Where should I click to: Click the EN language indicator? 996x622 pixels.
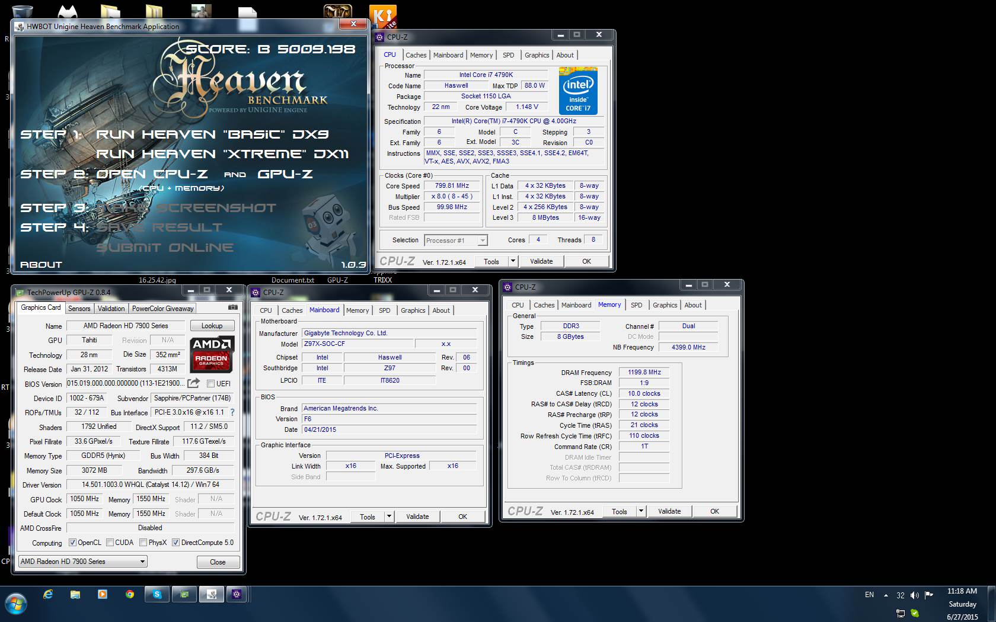tap(869, 595)
